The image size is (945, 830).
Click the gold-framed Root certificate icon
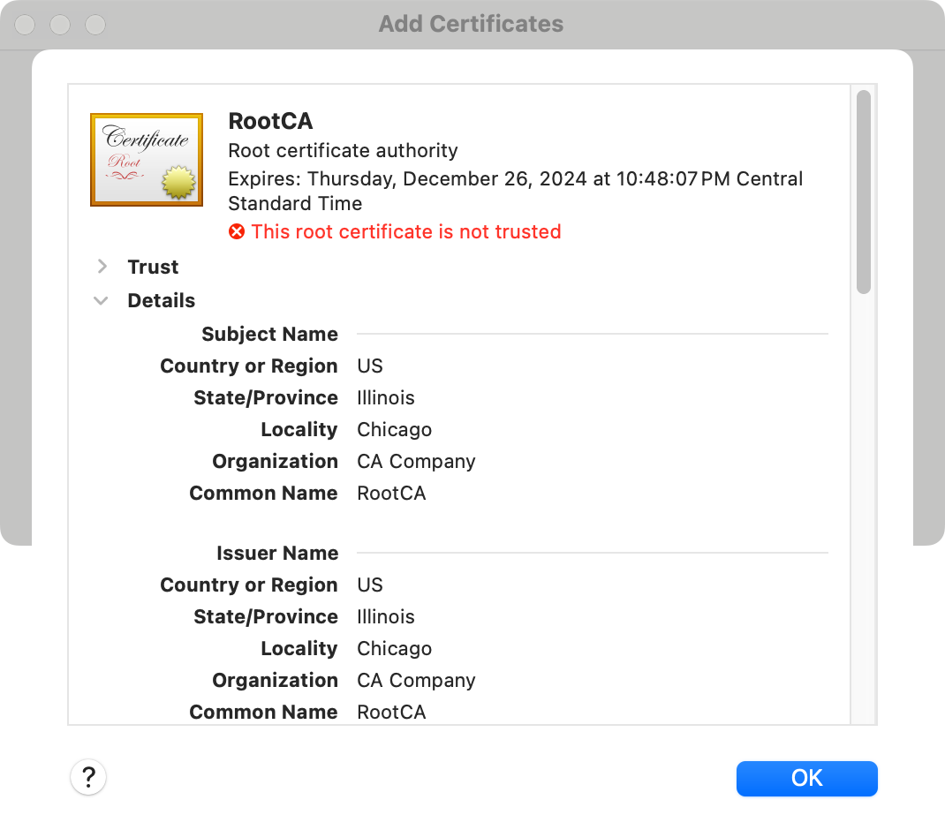[147, 160]
